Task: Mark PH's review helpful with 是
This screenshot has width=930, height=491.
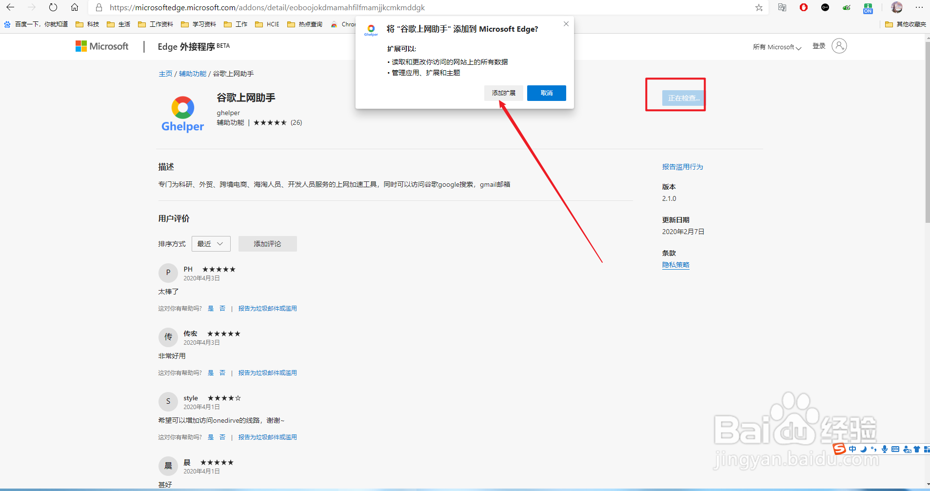Action: [x=211, y=308]
